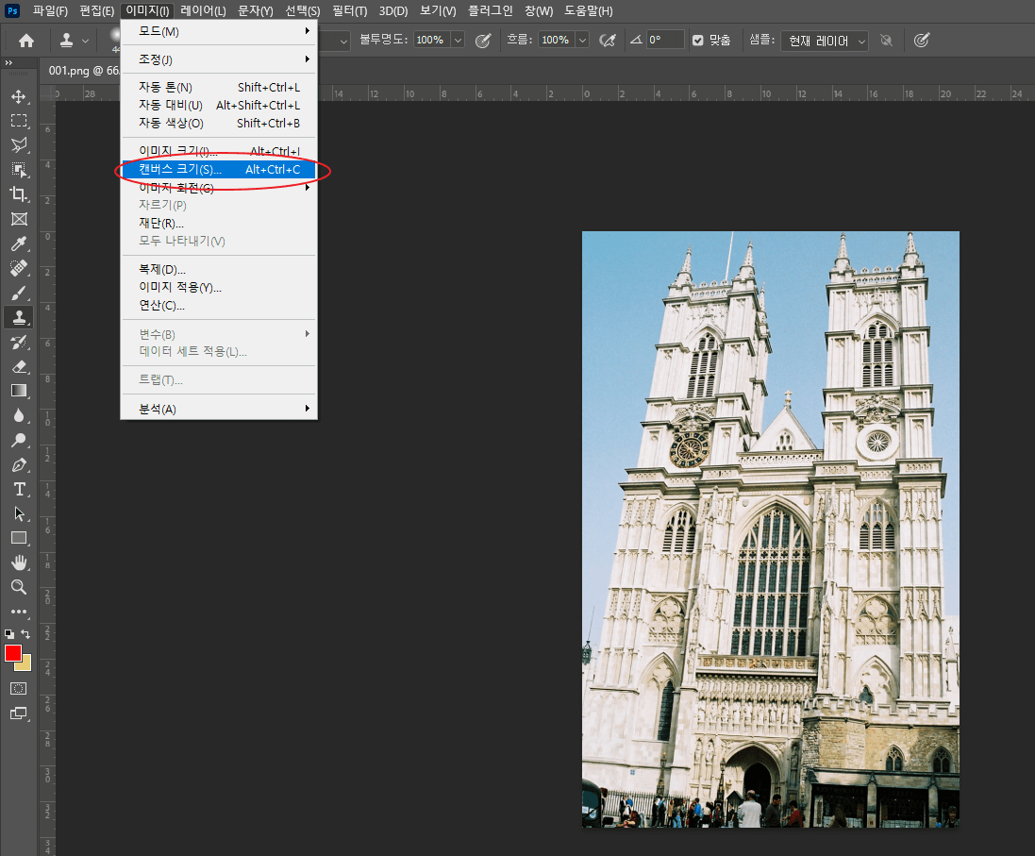Click the 흐름 100% value field
The width and height of the screenshot is (1035, 856).
pyautogui.click(x=556, y=41)
